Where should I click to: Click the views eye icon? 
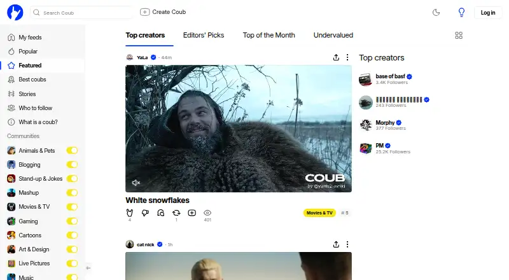click(x=207, y=213)
